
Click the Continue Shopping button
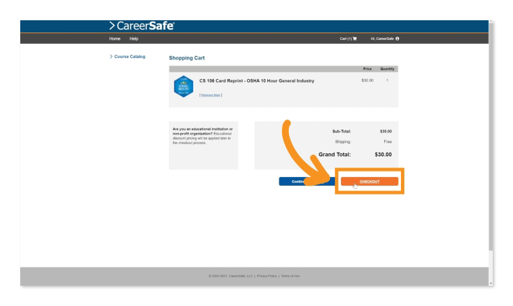point(306,181)
